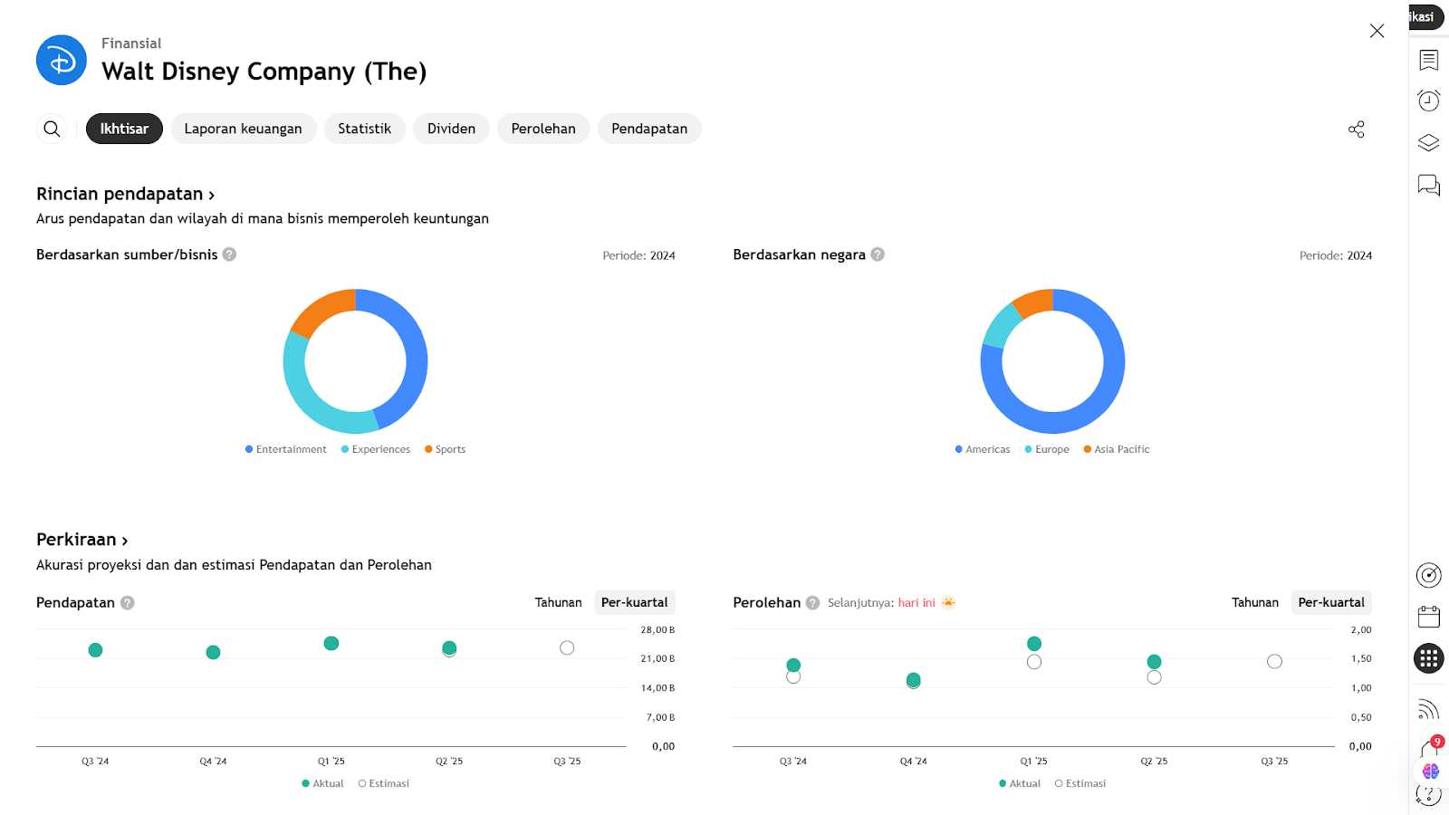1449x815 pixels.
Task: Click the share icon
Action: click(1356, 129)
